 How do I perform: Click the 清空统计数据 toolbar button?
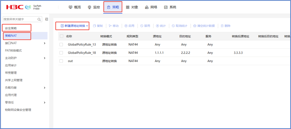(204, 26)
